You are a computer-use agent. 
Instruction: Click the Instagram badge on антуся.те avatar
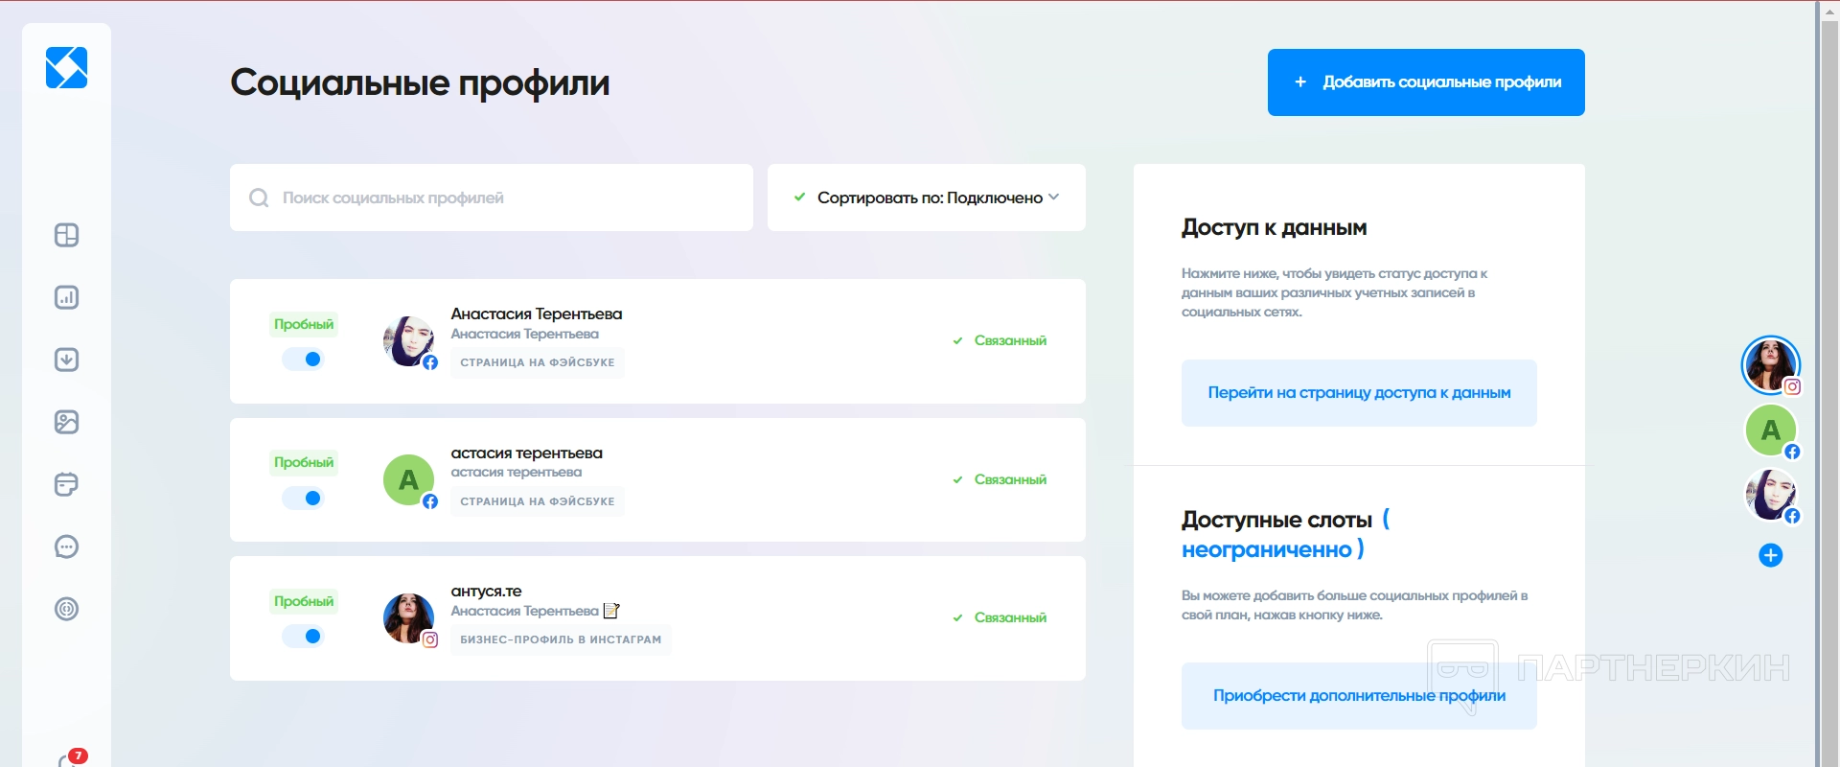[x=430, y=639]
